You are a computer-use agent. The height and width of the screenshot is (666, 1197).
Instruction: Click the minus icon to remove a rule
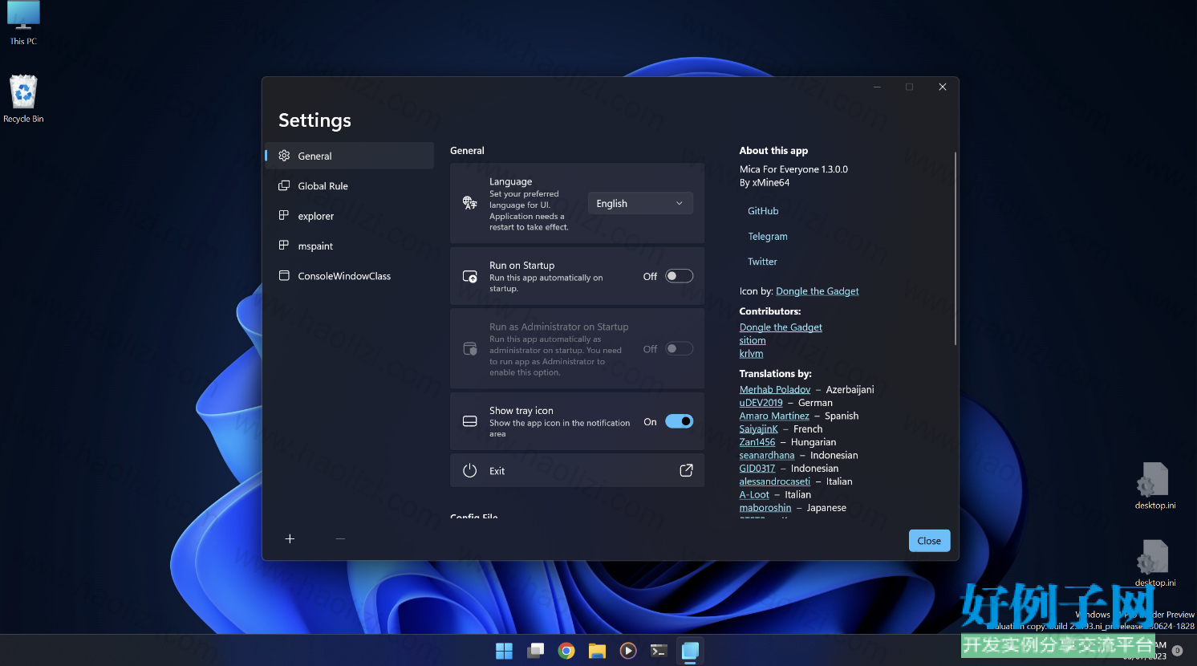point(340,539)
